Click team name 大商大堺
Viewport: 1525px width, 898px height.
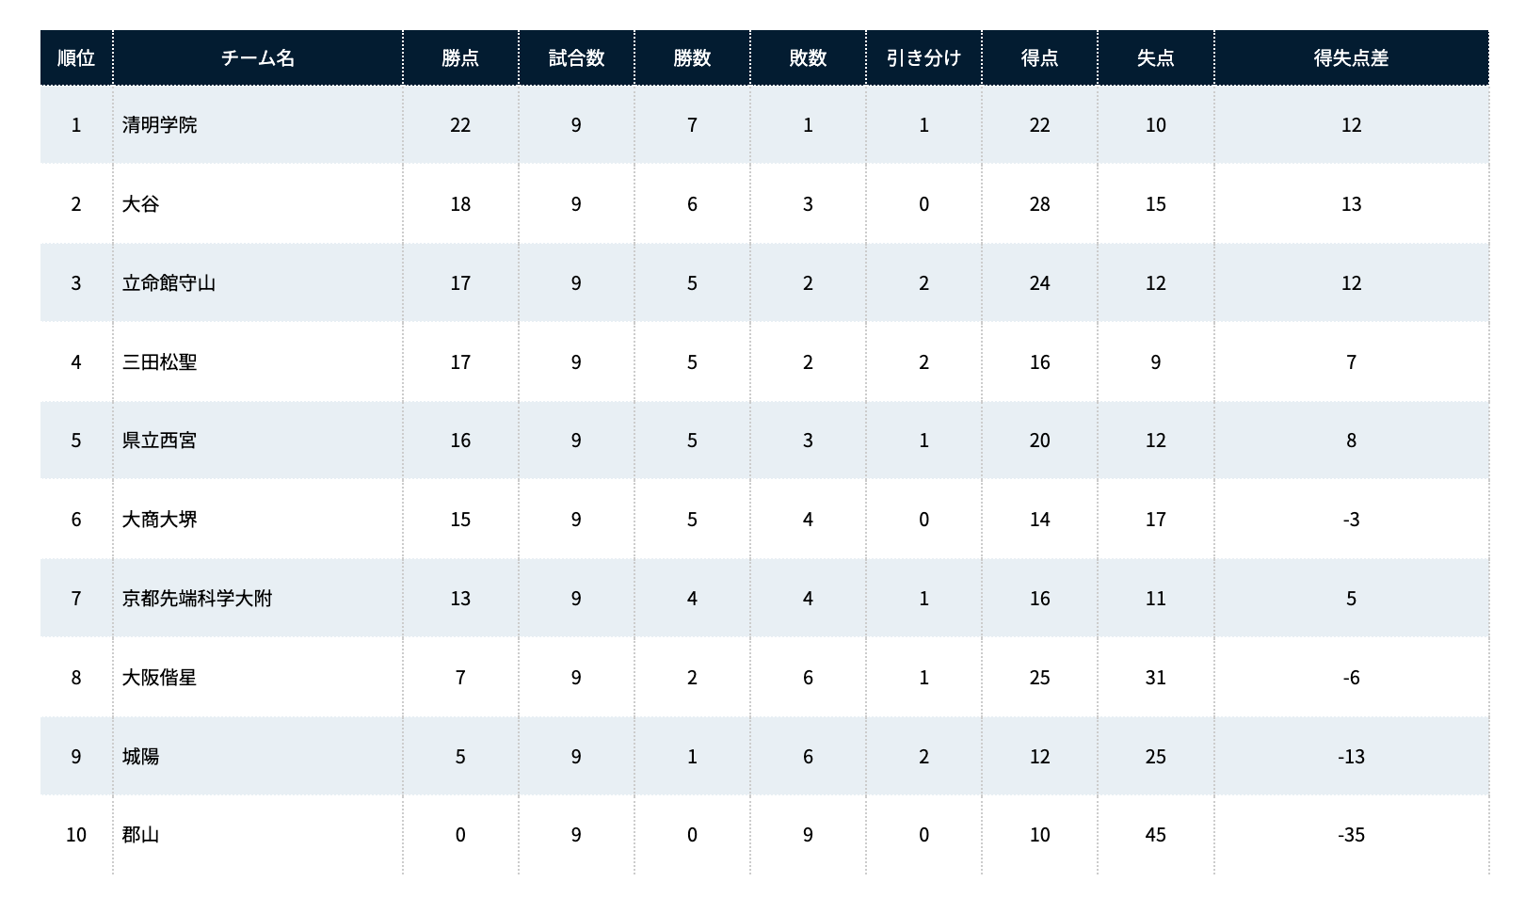(x=160, y=520)
